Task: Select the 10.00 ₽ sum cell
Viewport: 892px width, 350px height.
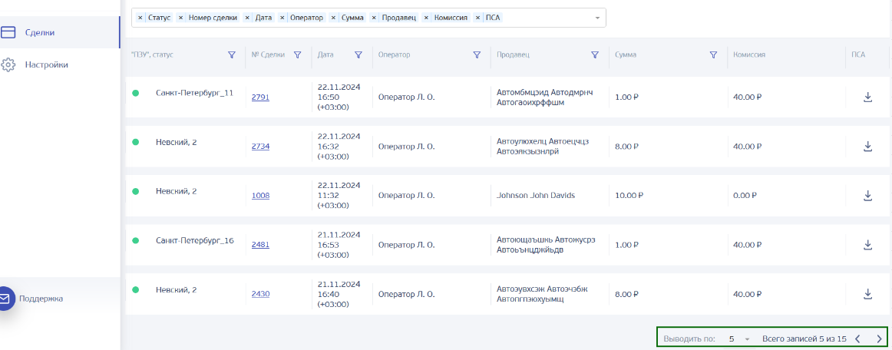Action: [x=629, y=195]
